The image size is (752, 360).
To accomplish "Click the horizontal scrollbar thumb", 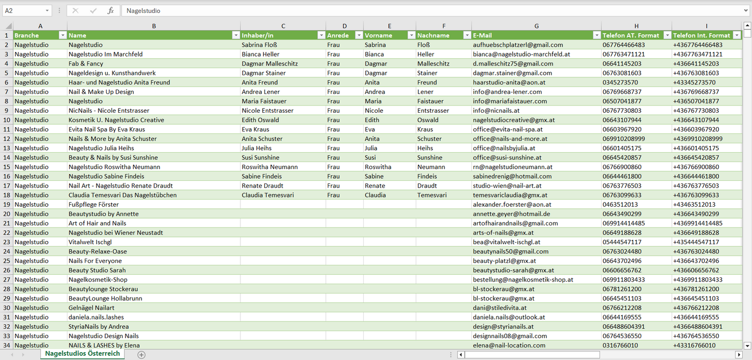I will pyautogui.click(x=532, y=355).
